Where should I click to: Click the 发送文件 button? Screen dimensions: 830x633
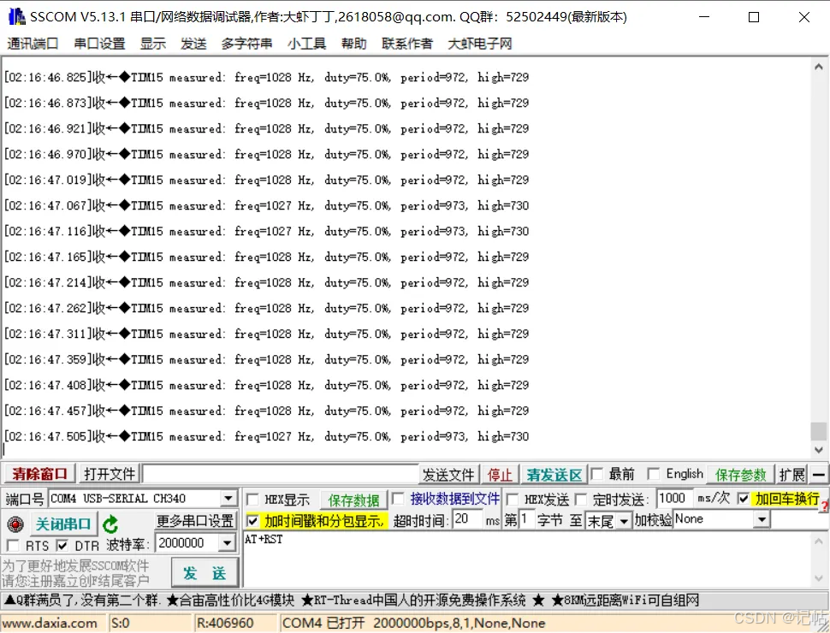pyautogui.click(x=448, y=475)
